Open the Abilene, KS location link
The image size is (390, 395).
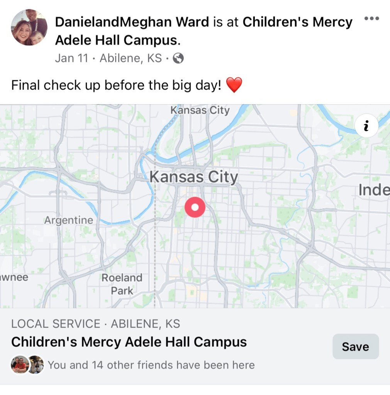[131, 58]
